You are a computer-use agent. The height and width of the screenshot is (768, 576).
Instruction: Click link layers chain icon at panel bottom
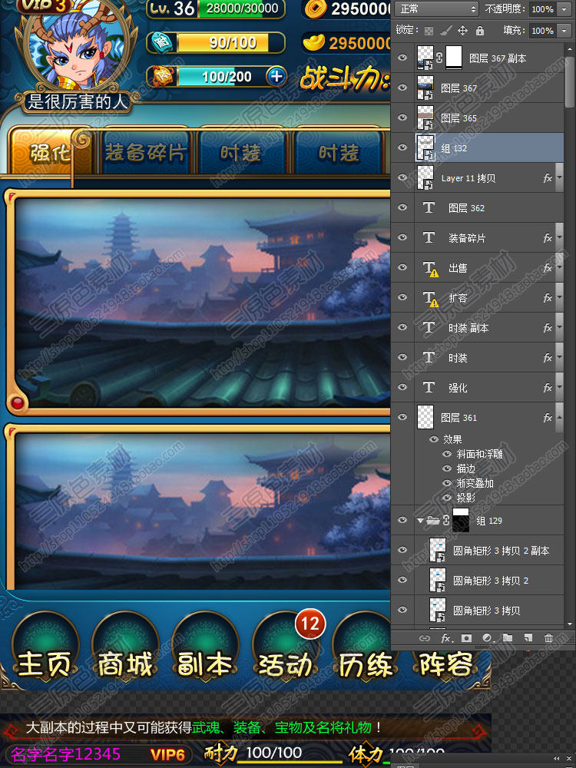click(x=425, y=637)
